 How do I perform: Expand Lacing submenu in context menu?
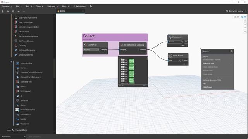(x=217, y=56)
